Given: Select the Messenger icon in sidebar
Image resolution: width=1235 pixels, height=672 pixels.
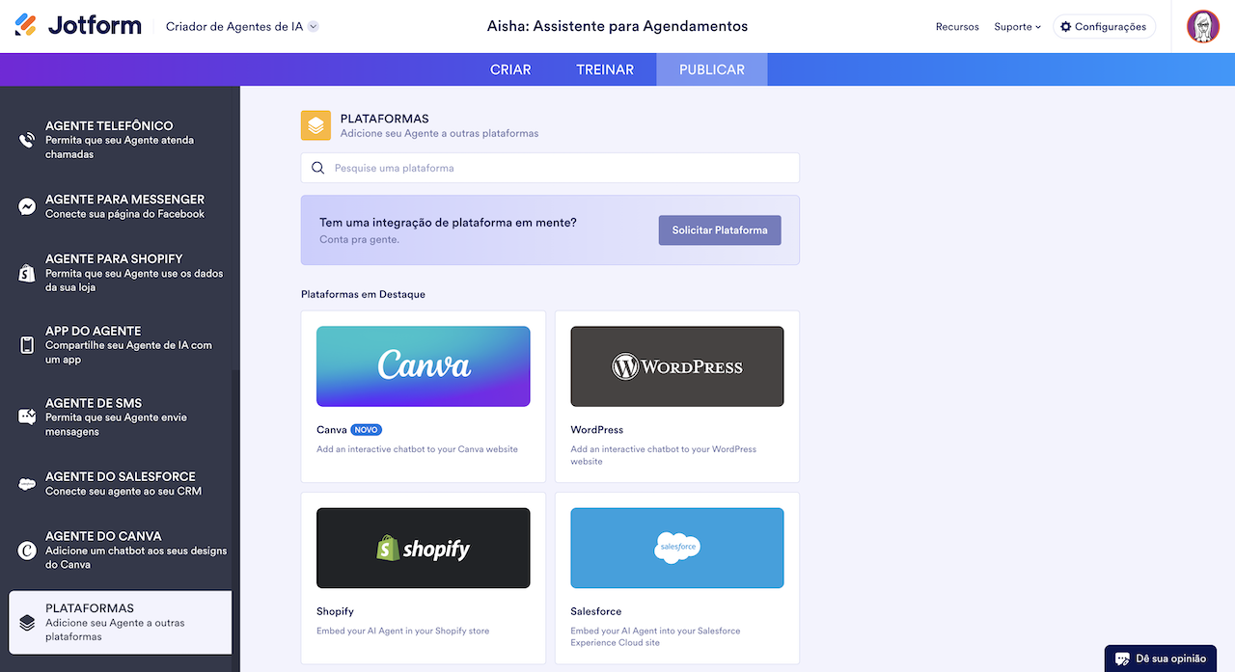Looking at the screenshot, I should [27, 206].
